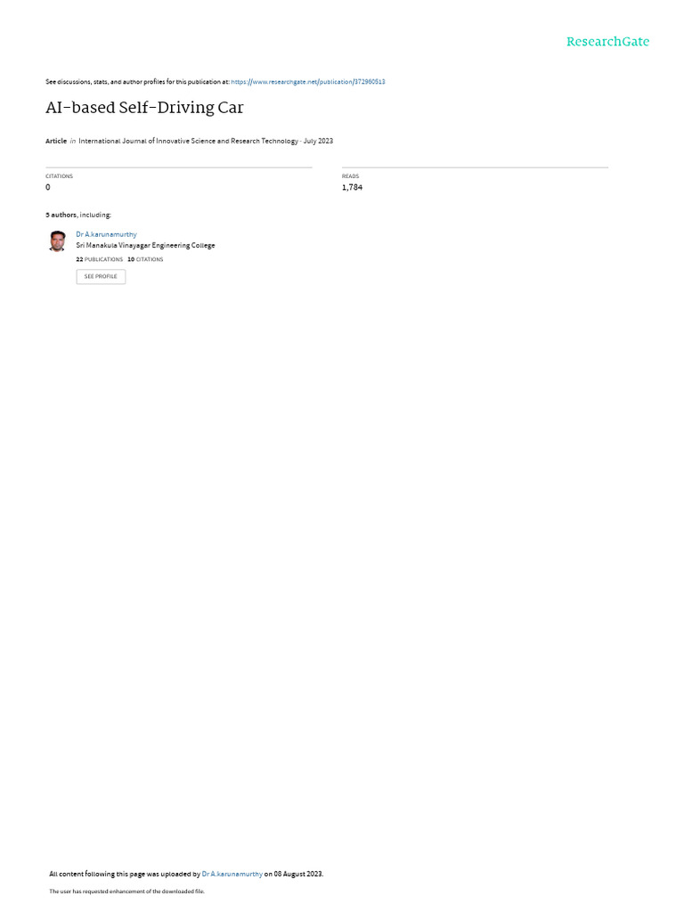
Task: Open the researchgate.net publication URL
Action: point(307,82)
